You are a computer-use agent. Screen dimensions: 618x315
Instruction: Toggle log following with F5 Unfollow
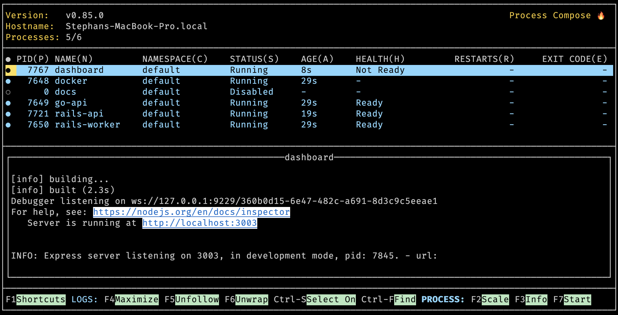pyautogui.click(x=197, y=300)
